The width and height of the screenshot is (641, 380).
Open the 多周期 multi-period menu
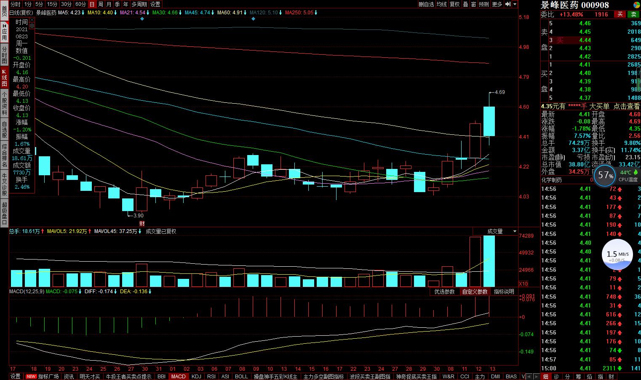pos(139,4)
